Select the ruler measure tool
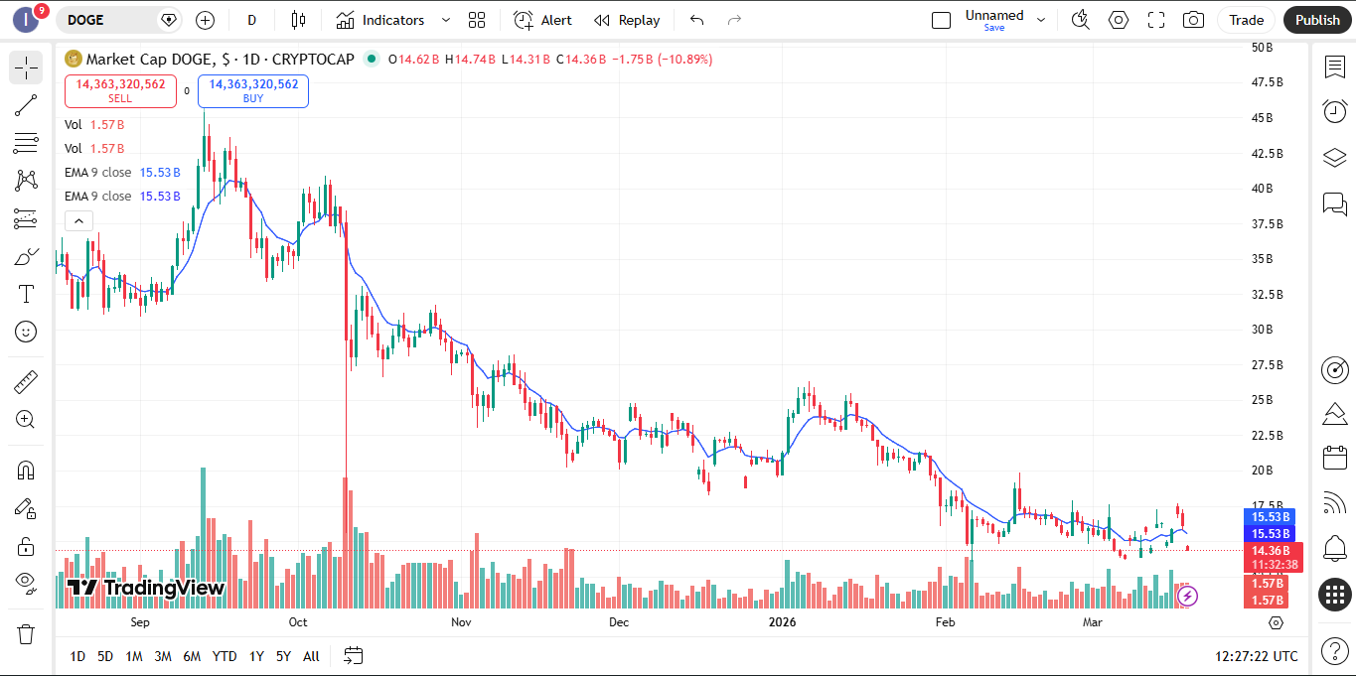The image size is (1356, 676). pos(26,381)
